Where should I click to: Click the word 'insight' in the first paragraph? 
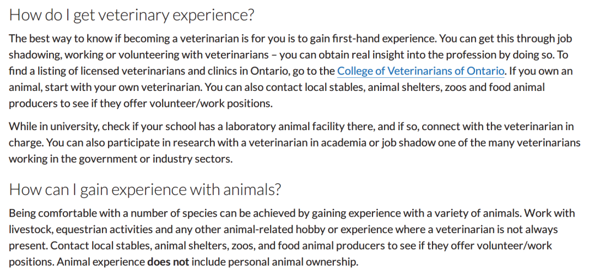tap(366, 55)
